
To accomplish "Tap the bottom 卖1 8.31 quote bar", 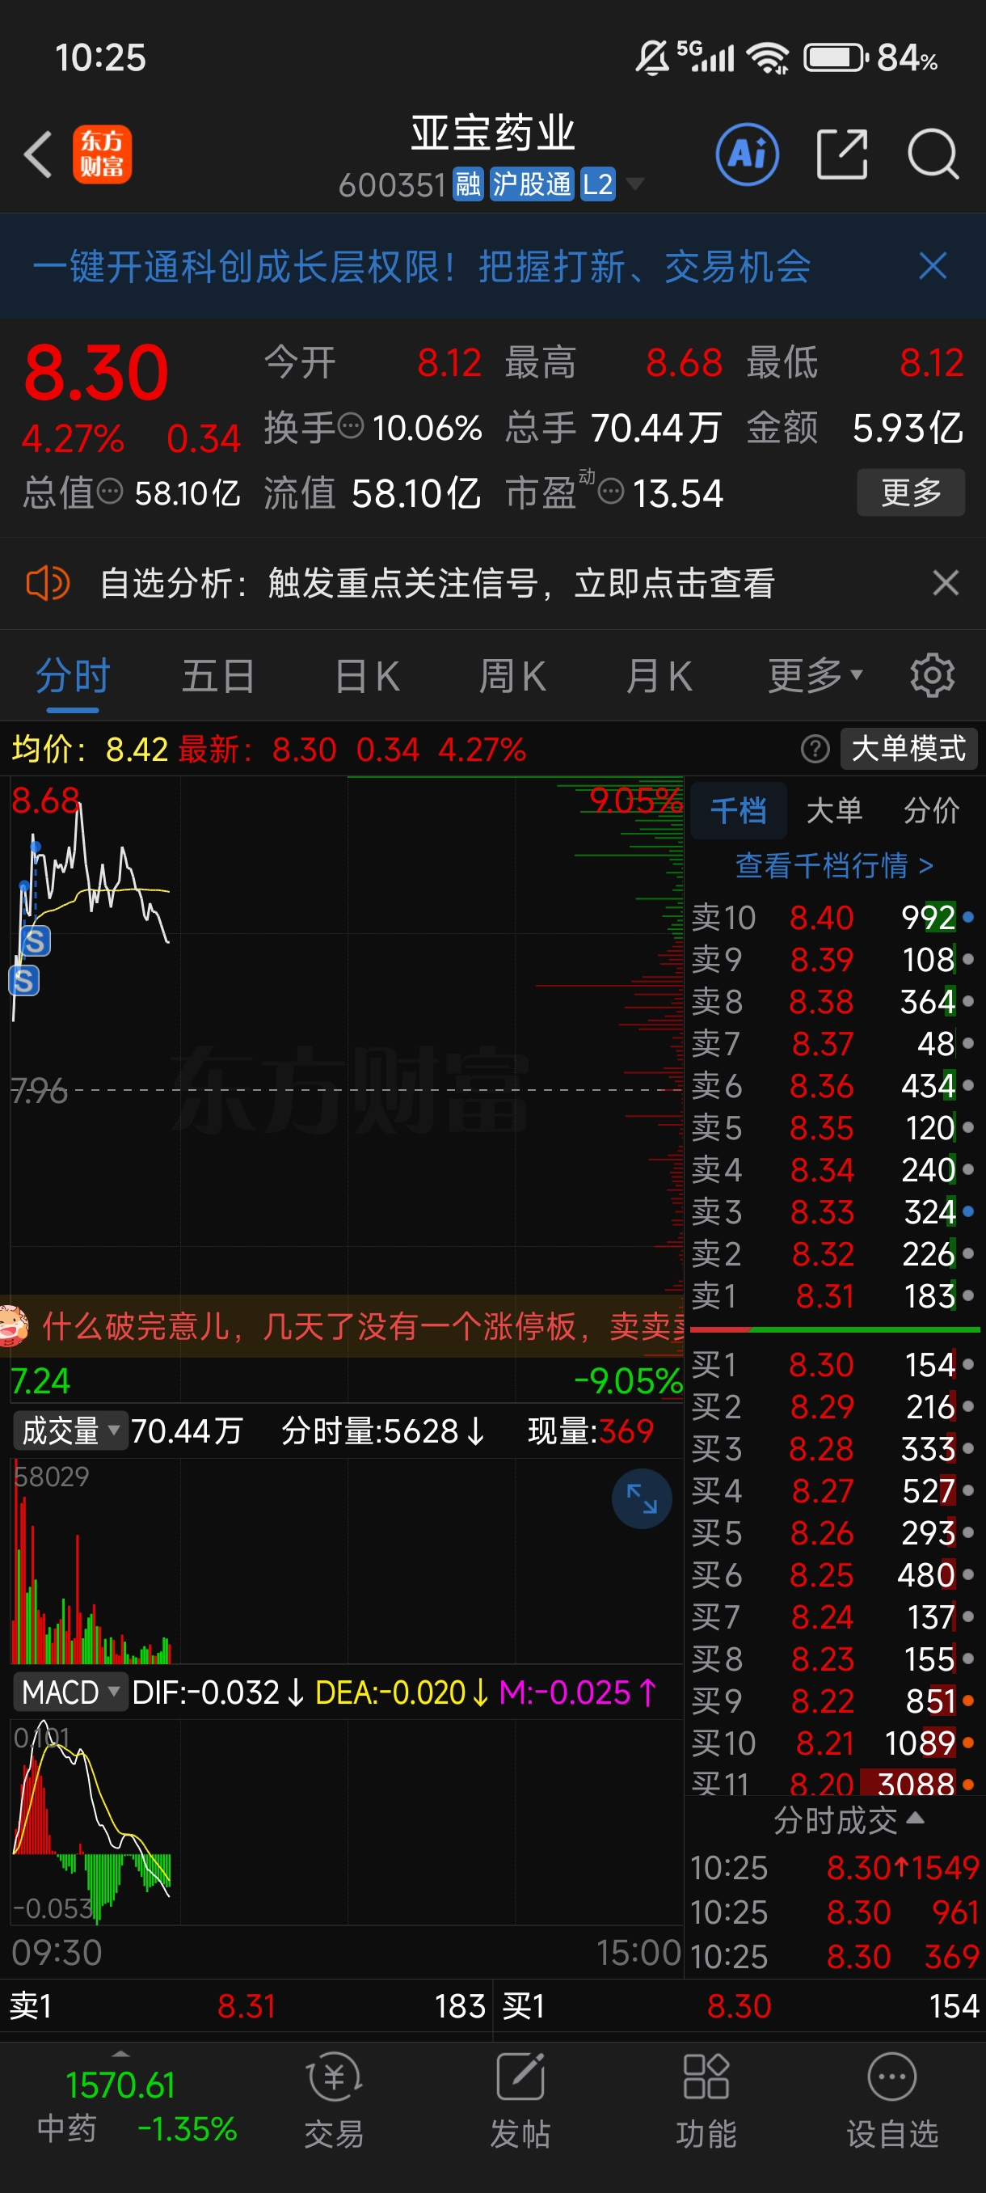I will tap(247, 2006).
